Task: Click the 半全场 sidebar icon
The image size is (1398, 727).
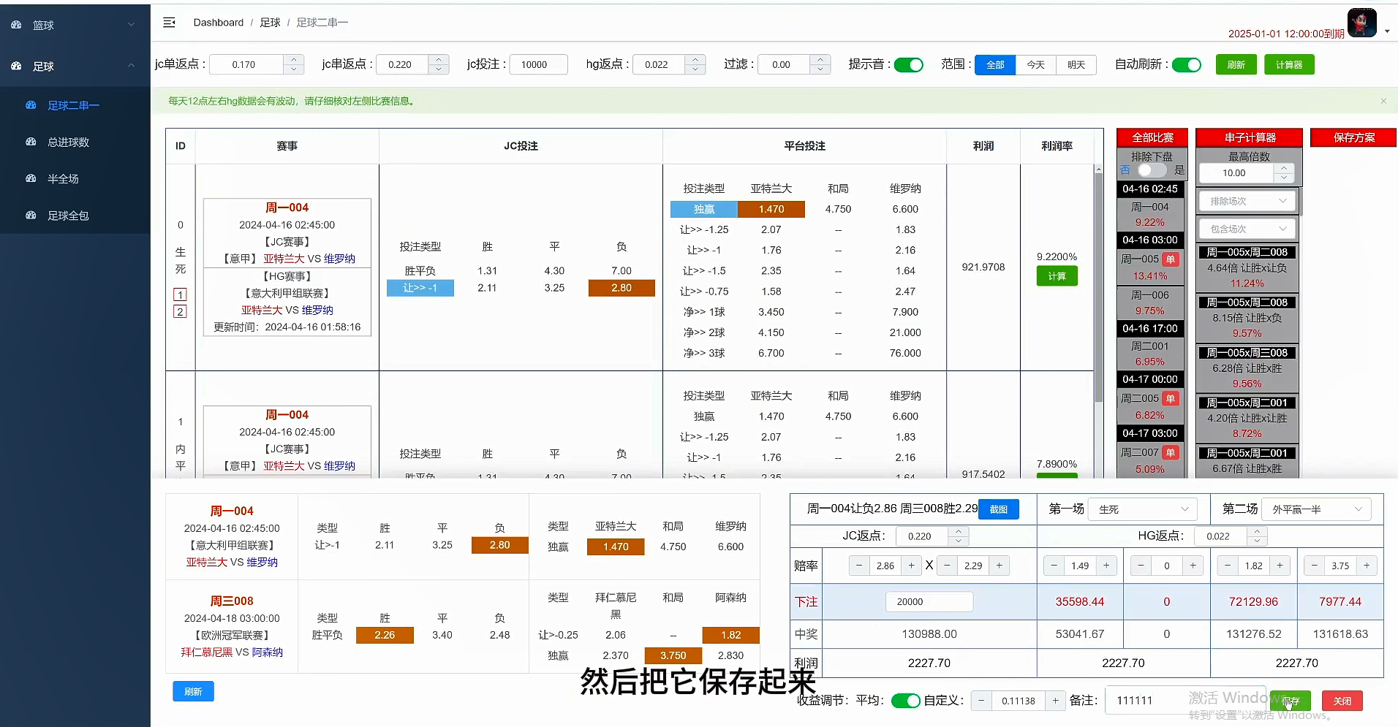Action: point(31,178)
